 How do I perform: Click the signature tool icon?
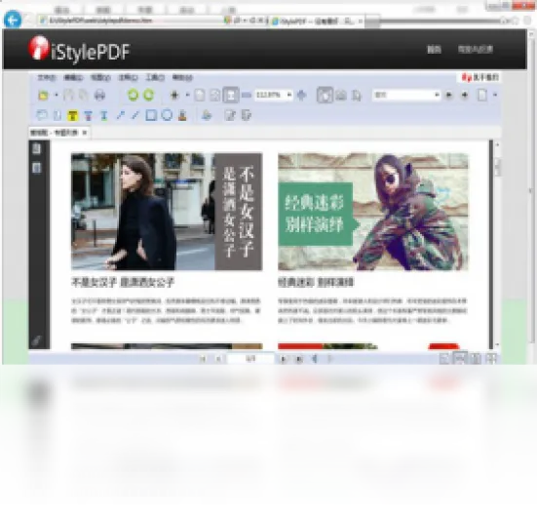(207, 115)
